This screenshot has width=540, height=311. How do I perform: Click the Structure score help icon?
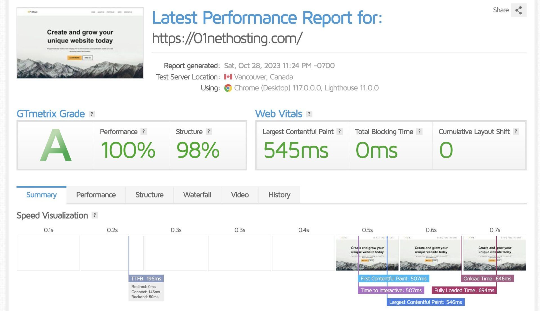click(209, 131)
